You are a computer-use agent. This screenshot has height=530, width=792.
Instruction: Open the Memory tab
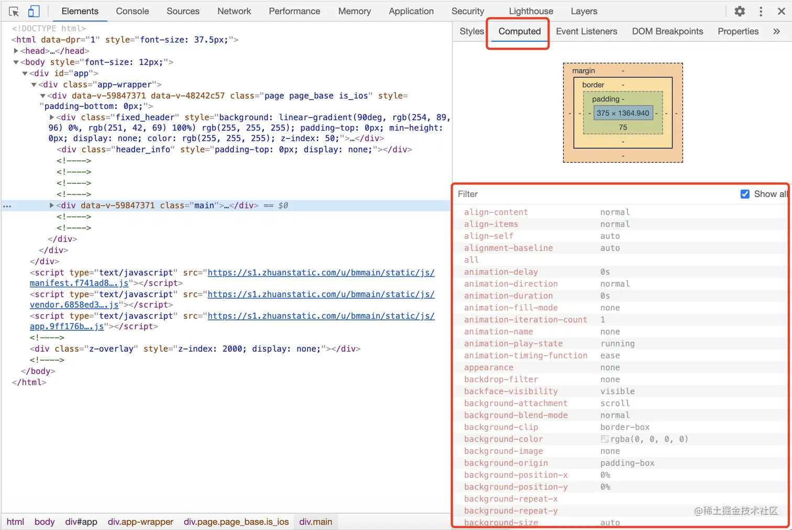pos(355,11)
